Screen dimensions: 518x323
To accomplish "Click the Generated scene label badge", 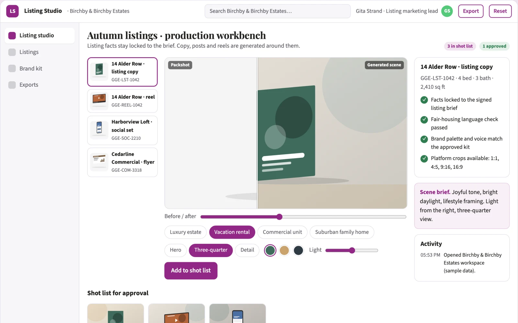I will point(384,65).
